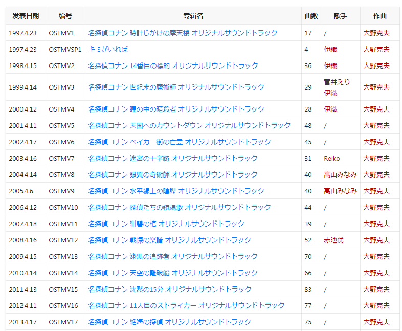
Task: Open the 瞳の中の暗殺者 soundtrack album link
Action: click(x=176, y=109)
